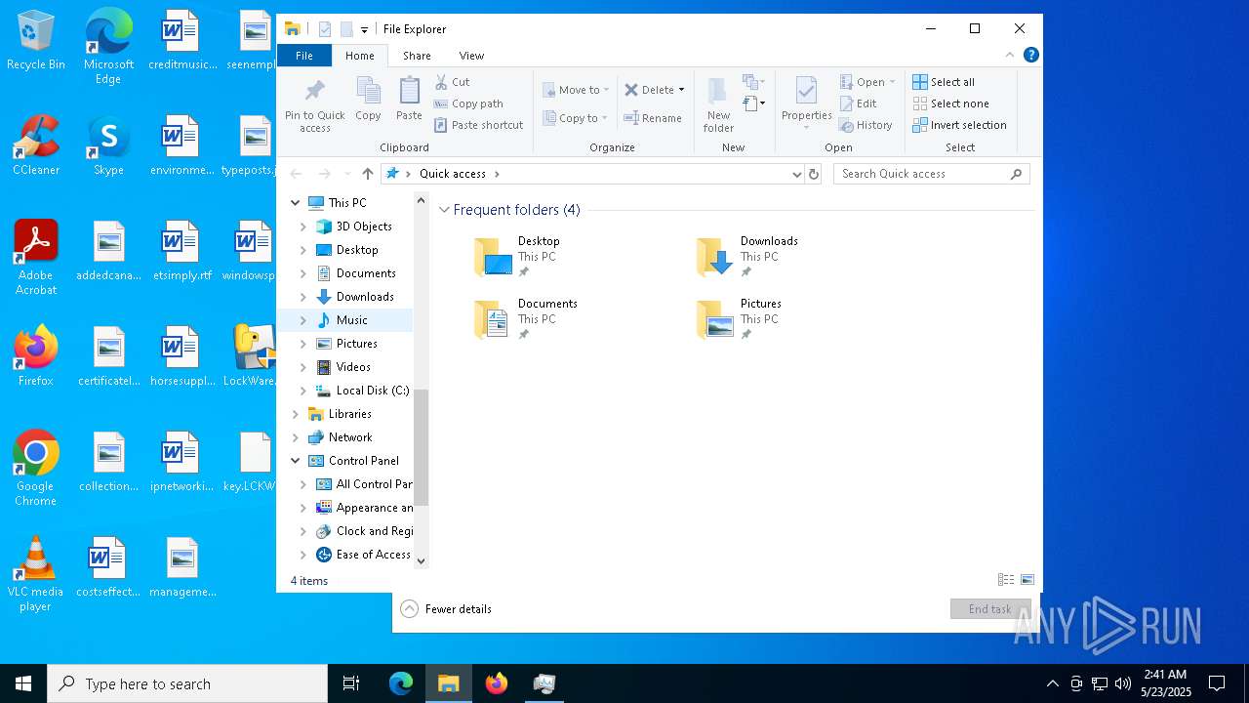This screenshot has height=703, width=1249.
Task: Click Select none in ribbon
Action: pos(950,103)
